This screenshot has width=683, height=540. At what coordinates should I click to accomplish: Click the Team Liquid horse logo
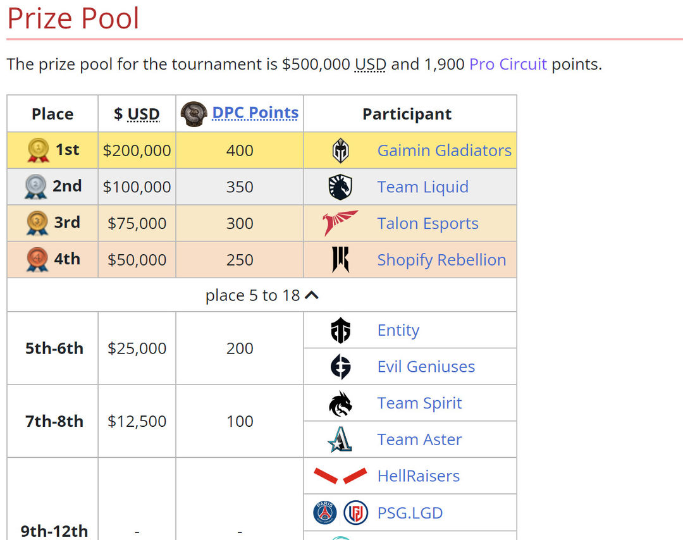[340, 187]
